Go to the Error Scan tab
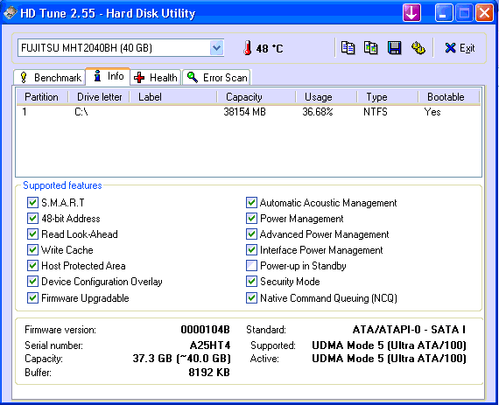 tap(217, 77)
